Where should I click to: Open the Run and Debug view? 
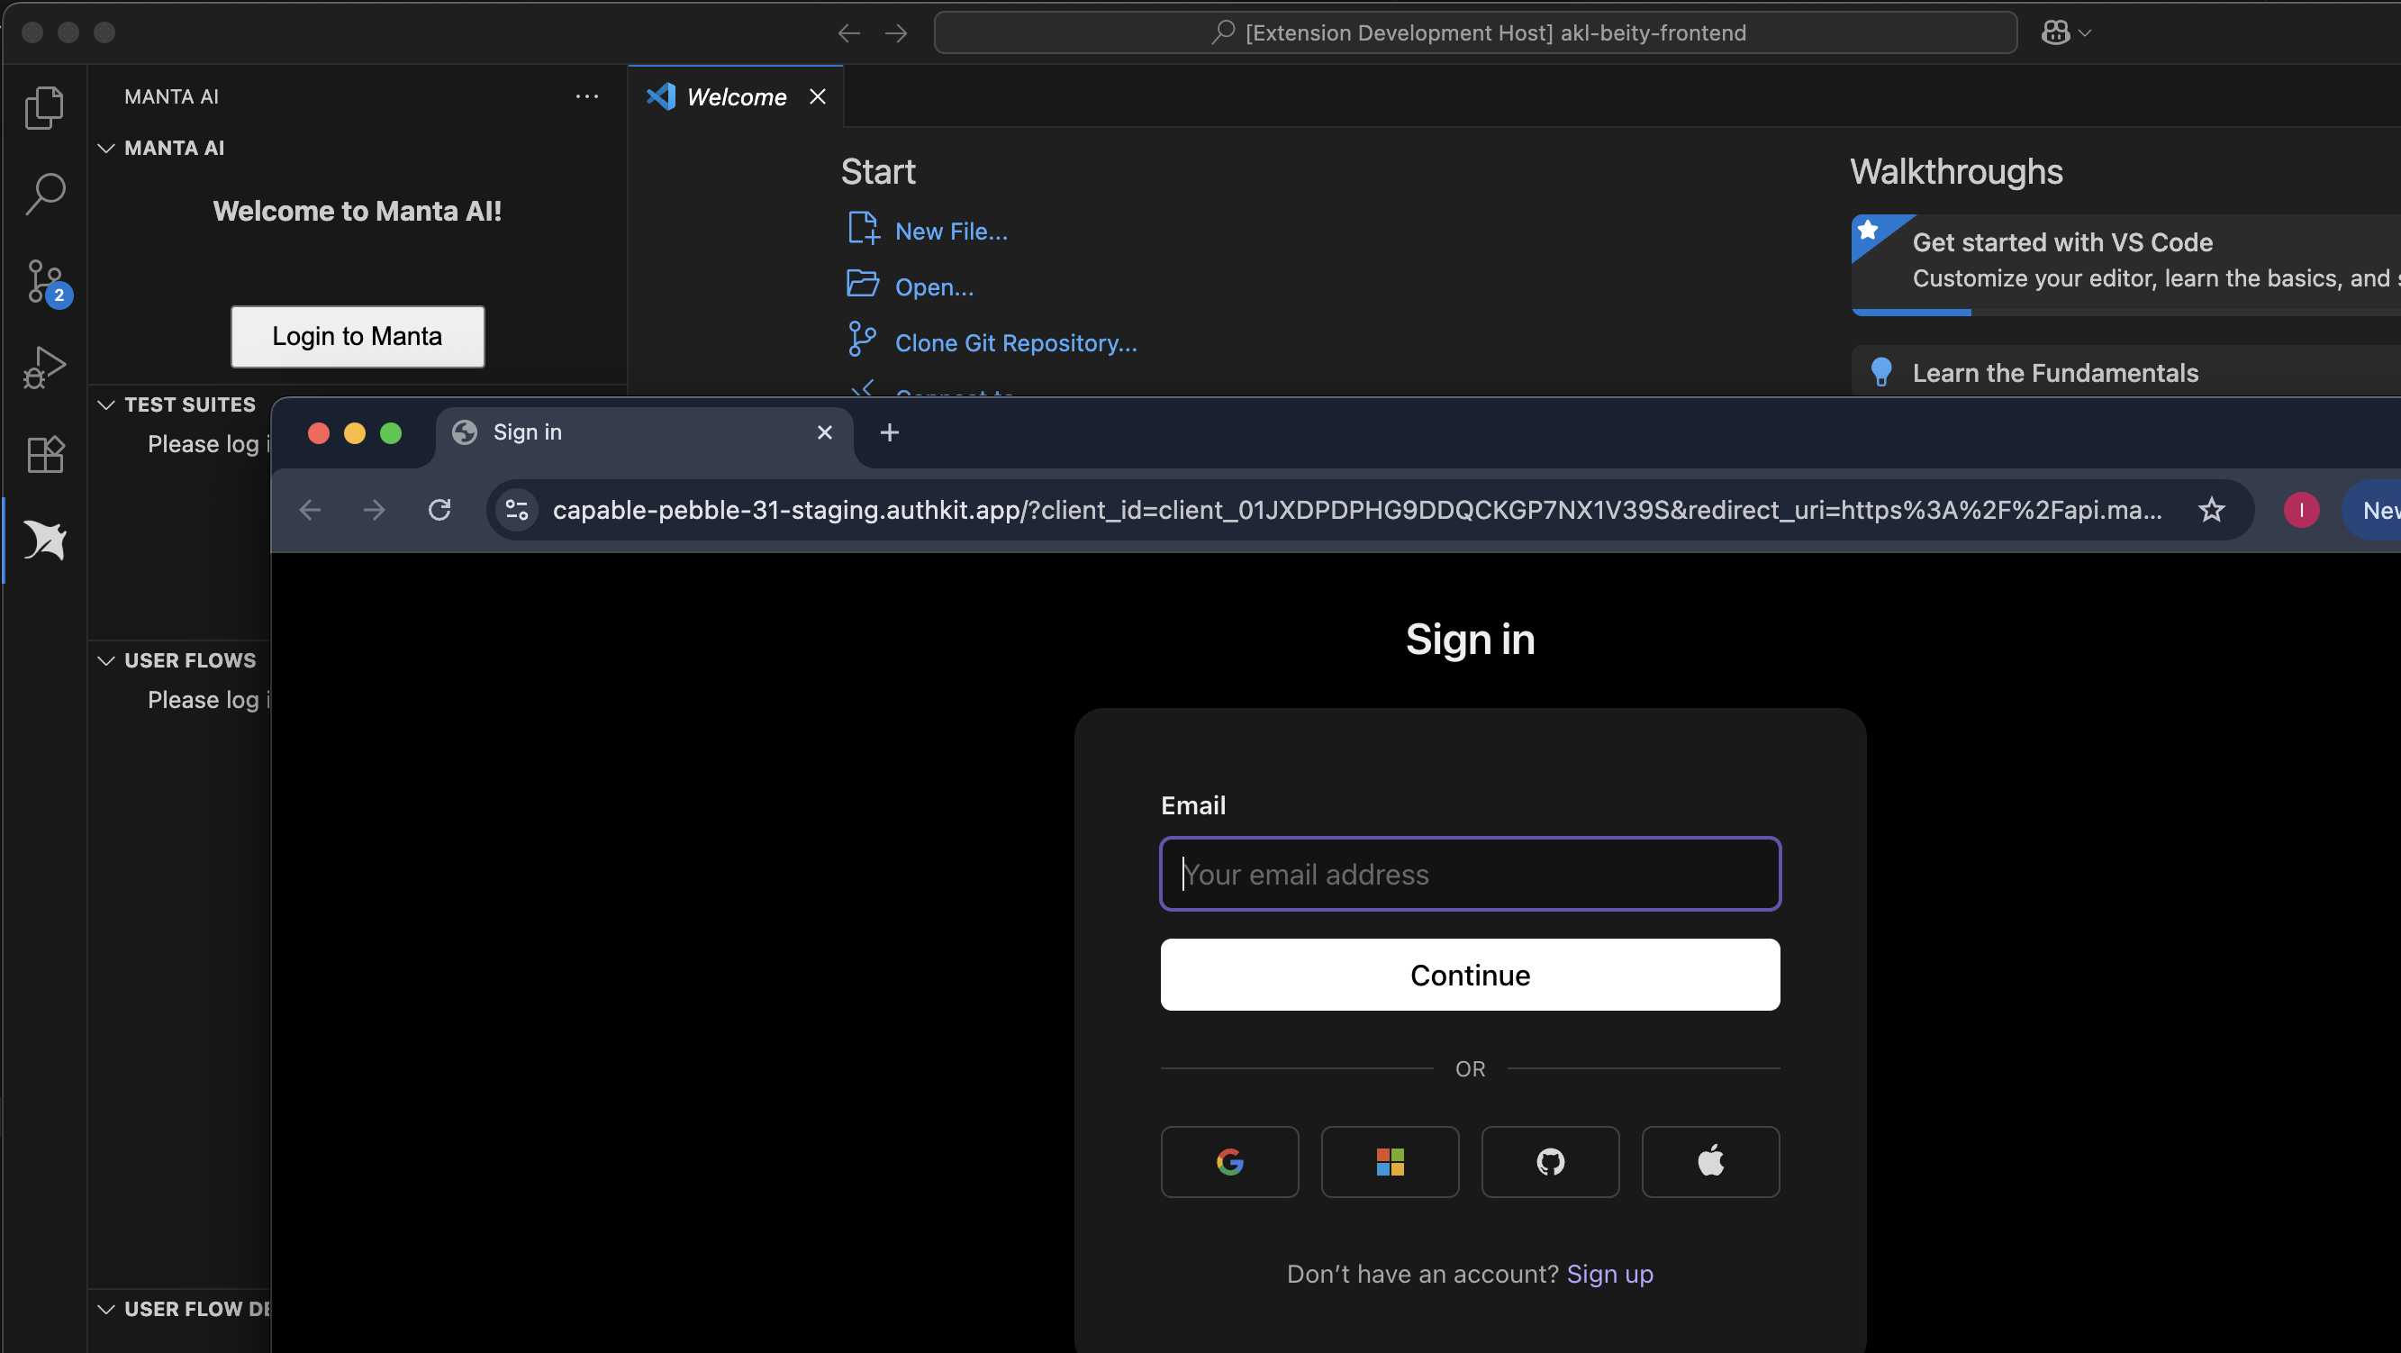44,368
